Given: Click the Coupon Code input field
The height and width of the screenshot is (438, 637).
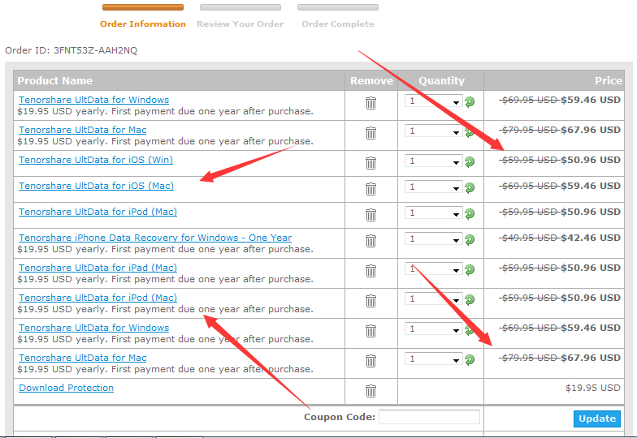Looking at the screenshot, I should pos(429,417).
